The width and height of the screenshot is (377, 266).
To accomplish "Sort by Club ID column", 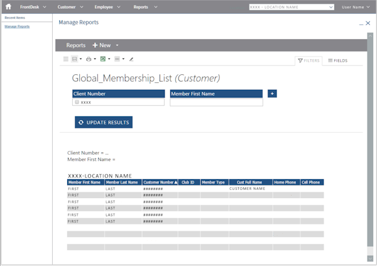I will (189, 182).
